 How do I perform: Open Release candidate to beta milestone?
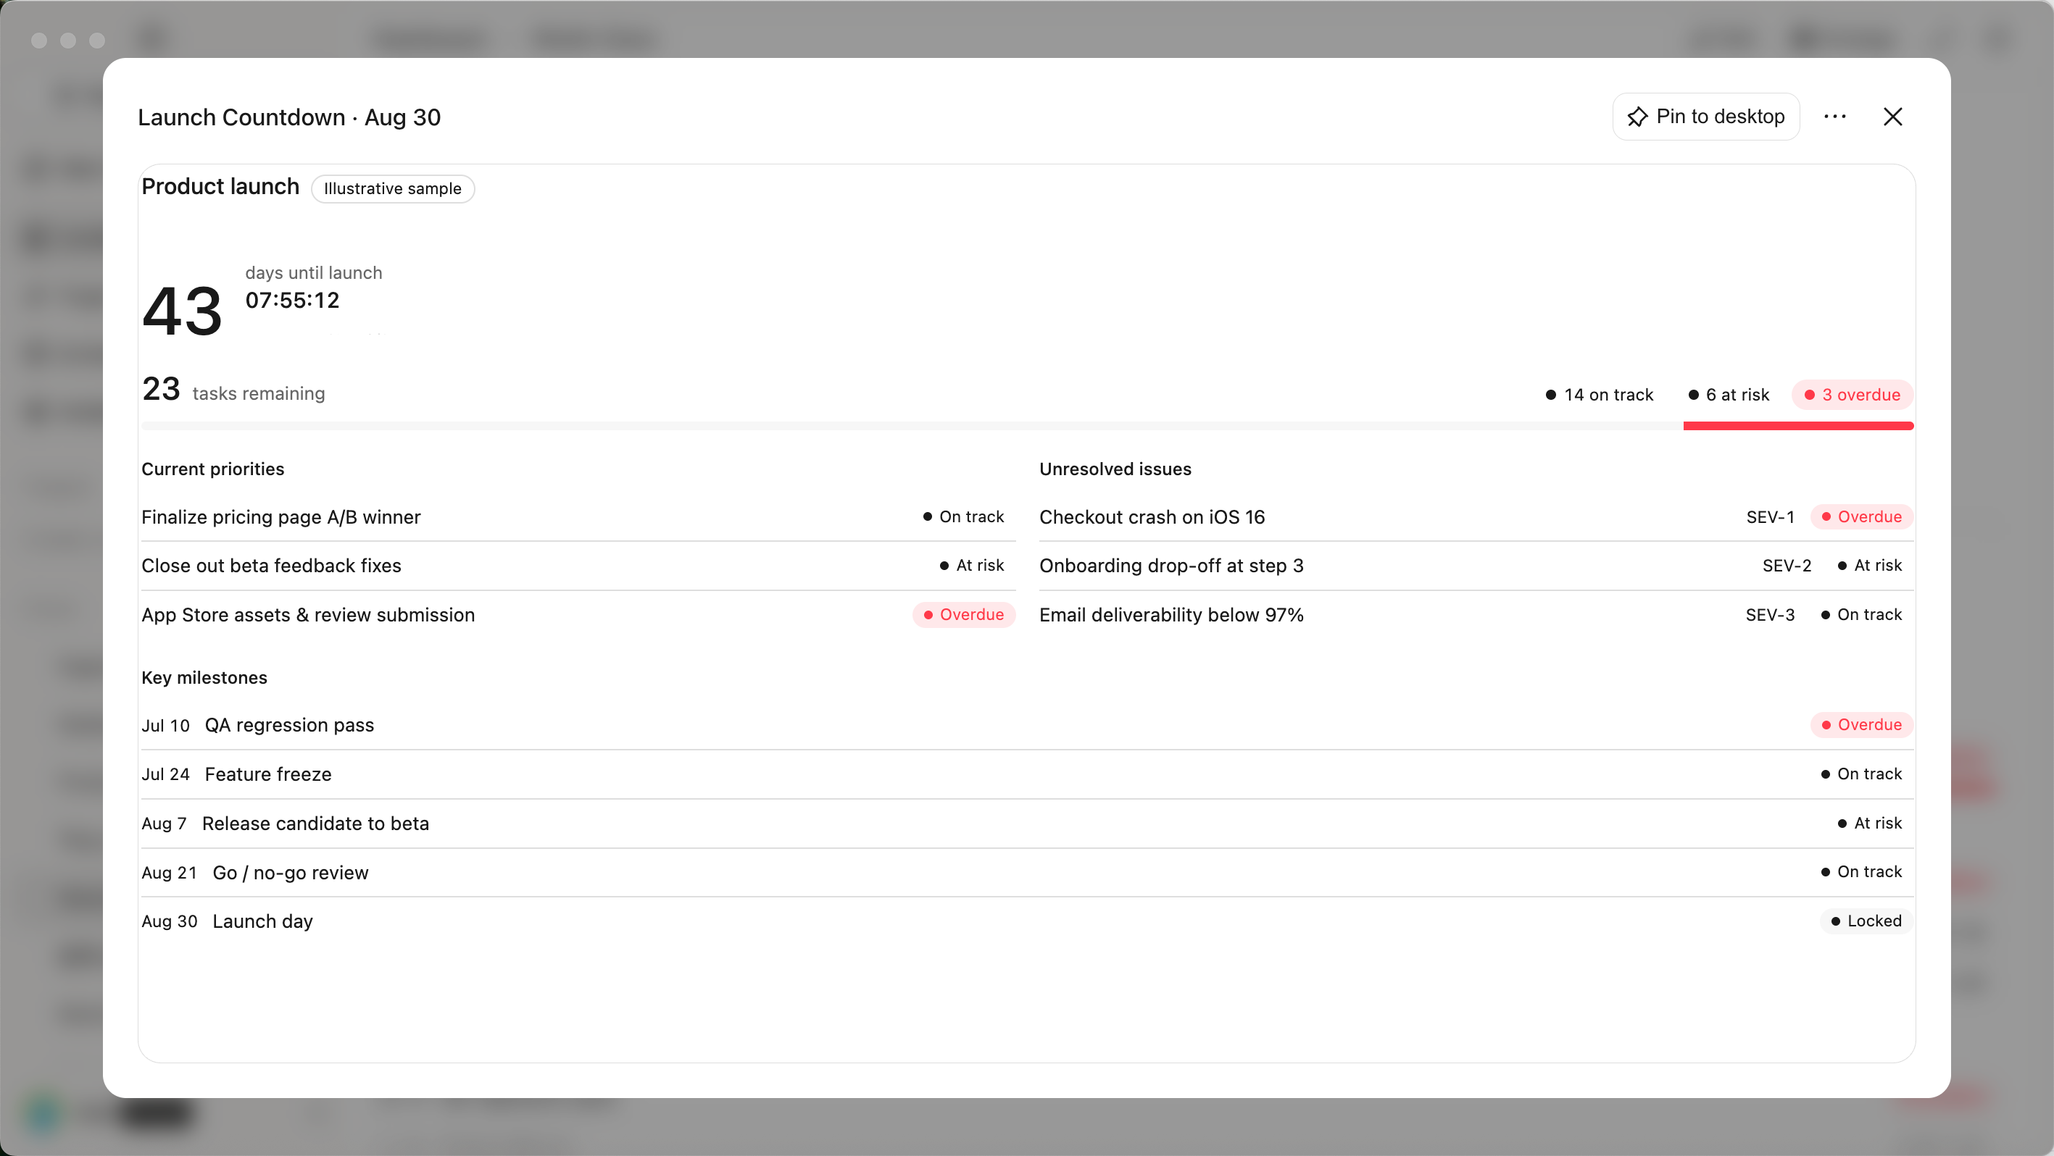1027,824
